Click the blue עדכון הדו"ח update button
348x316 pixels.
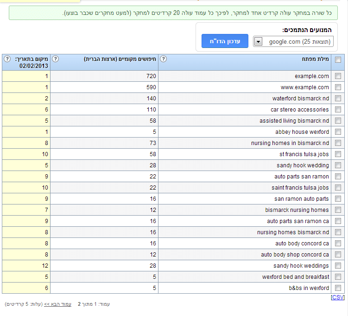225,41
